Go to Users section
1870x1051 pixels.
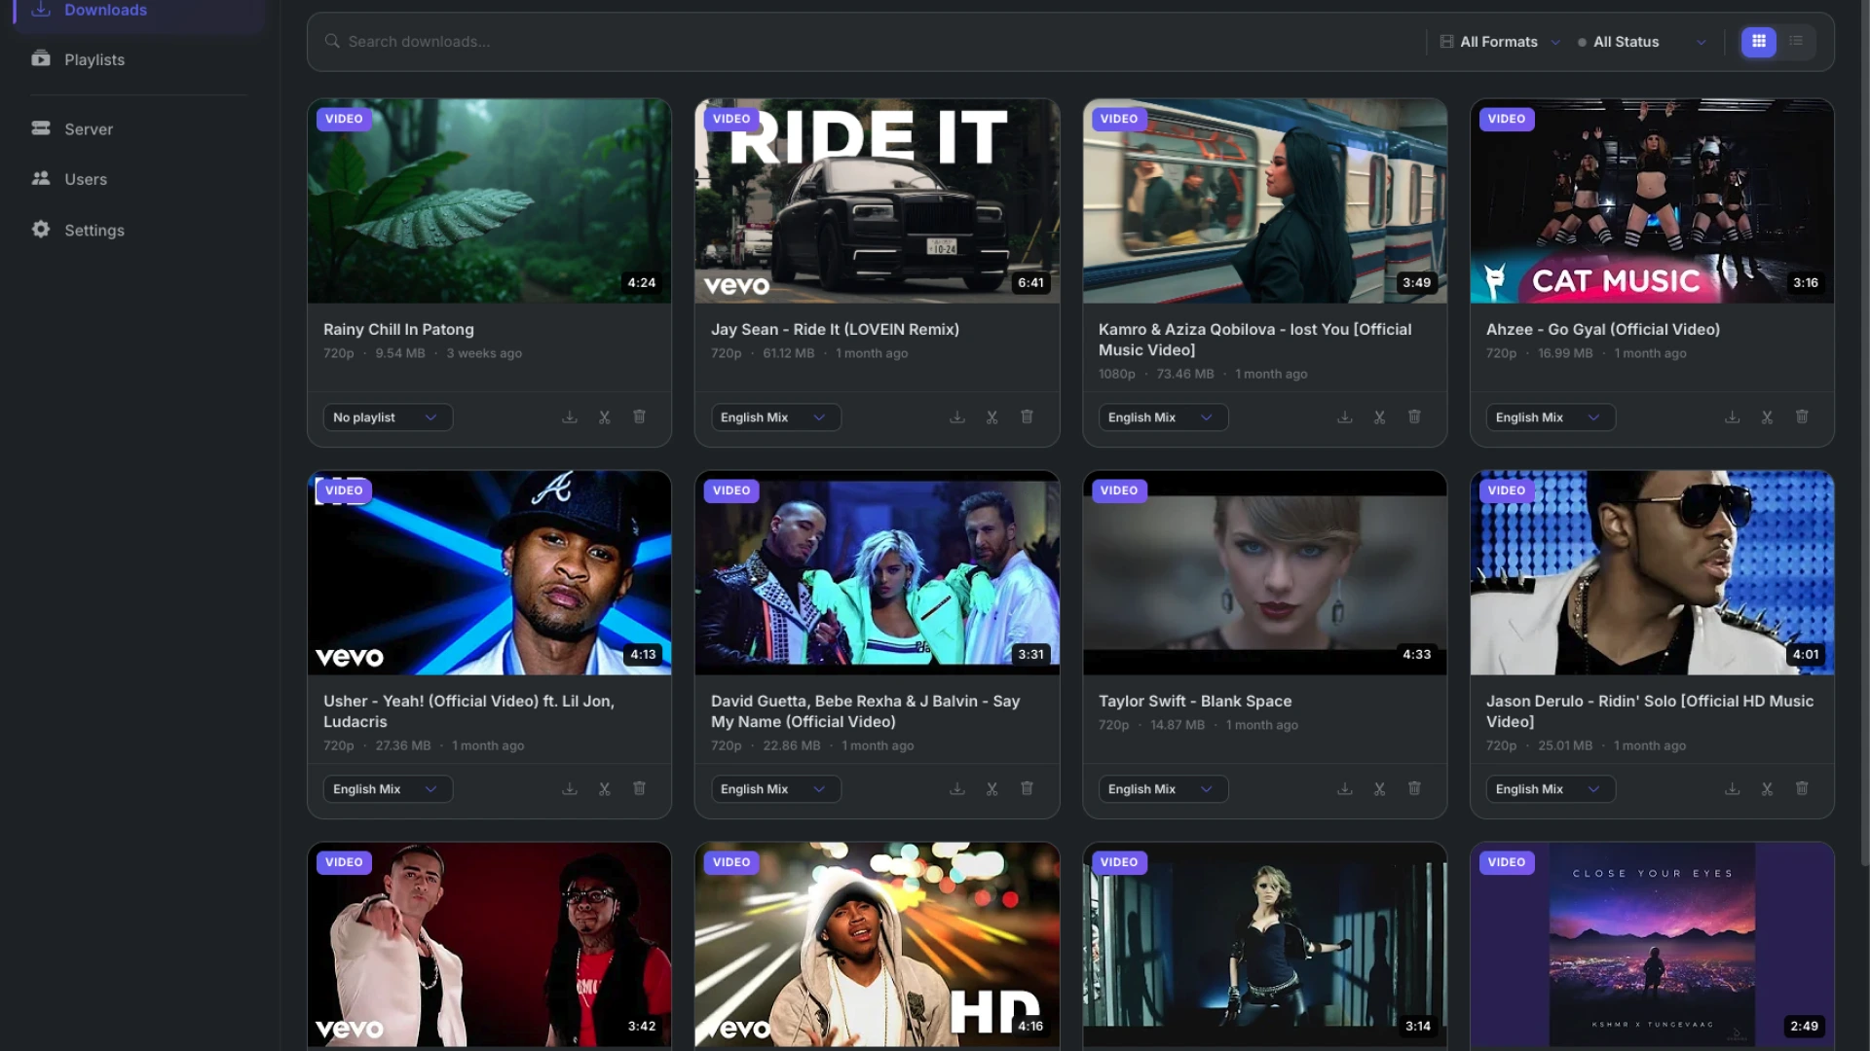click(x=138, y=179)
